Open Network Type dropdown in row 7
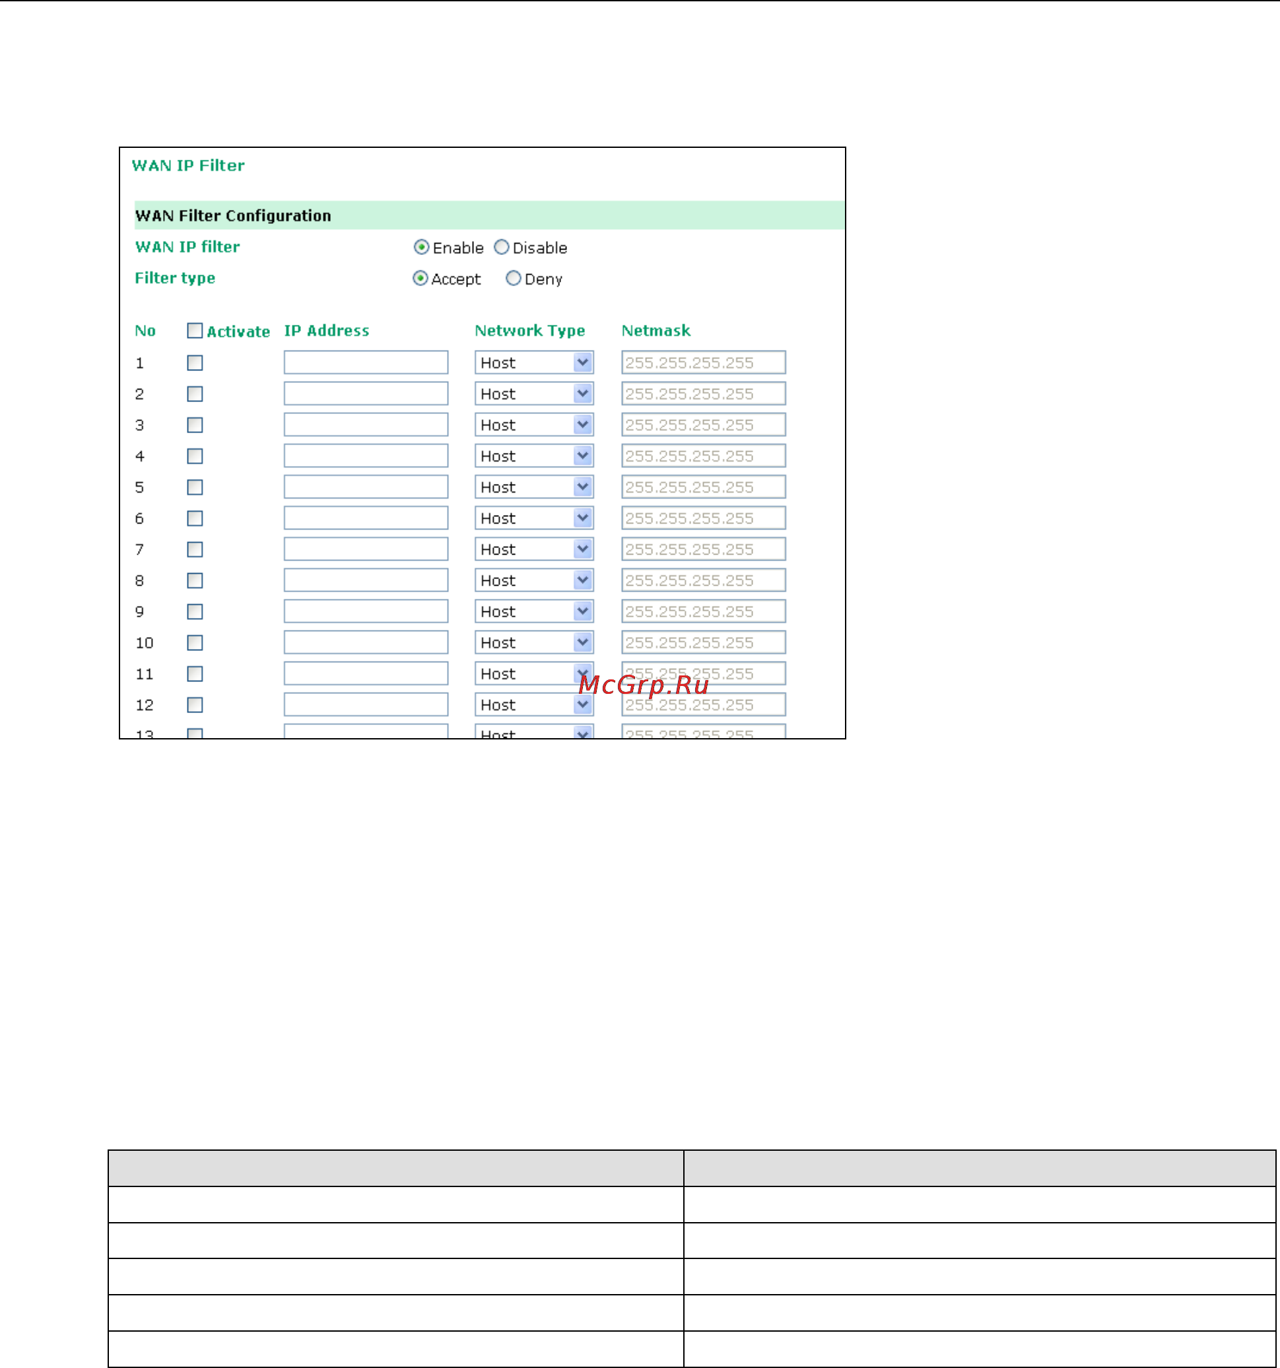Screen dimensions: 1280x1368 pyautogui.click(x=534, y=549)
